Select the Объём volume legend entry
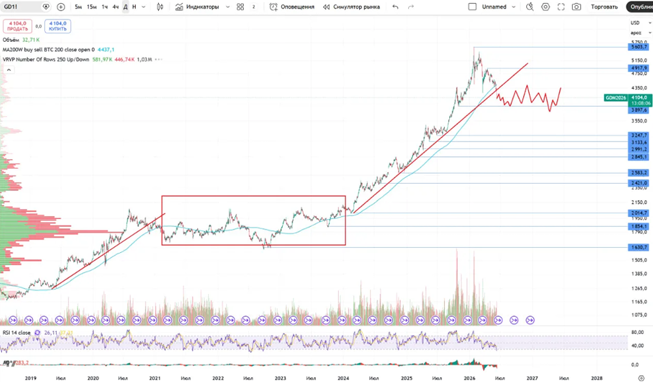 pyautogui.click(x=11, y=40)
